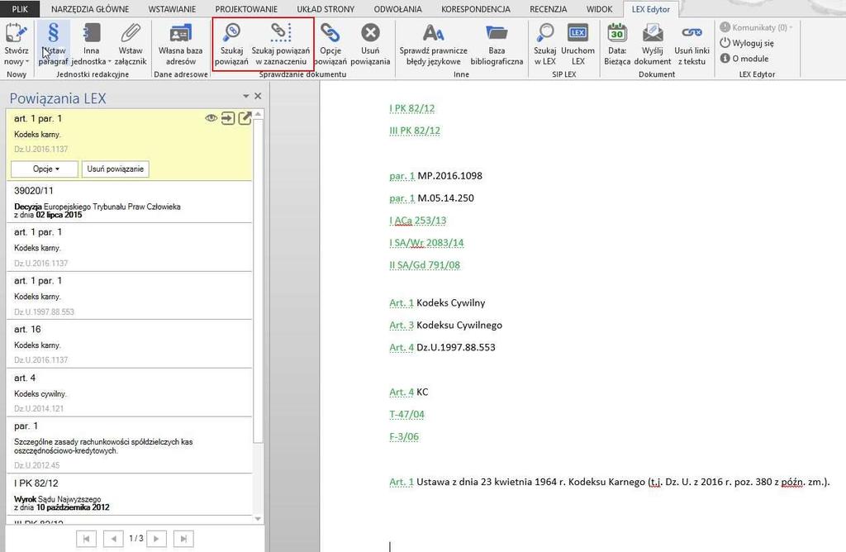Click Wyślij dokument icon
The image size is (846, 552).
coord(653,33)
